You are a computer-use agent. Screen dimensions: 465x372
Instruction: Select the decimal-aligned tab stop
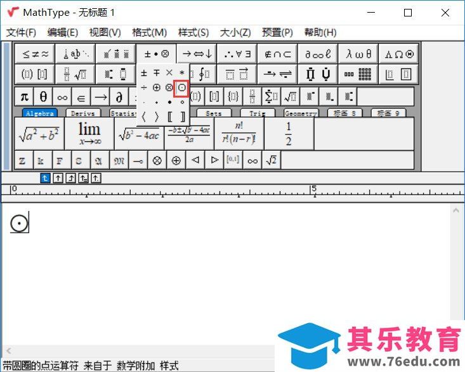click(x=96, y=178)
